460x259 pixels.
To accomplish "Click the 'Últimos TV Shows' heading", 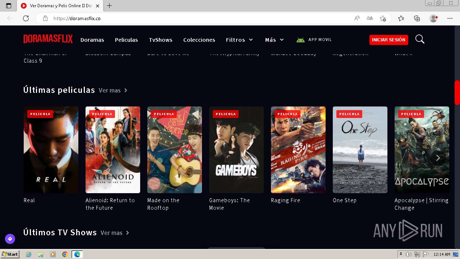I will point(60,232).
